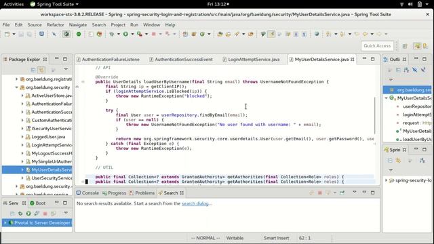Click the New Java Class green C icon

tap(202, 34)
